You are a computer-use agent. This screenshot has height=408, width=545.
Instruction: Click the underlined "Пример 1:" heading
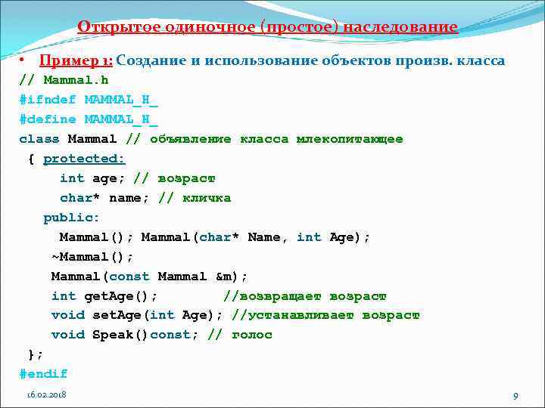(x=76, y=60)
